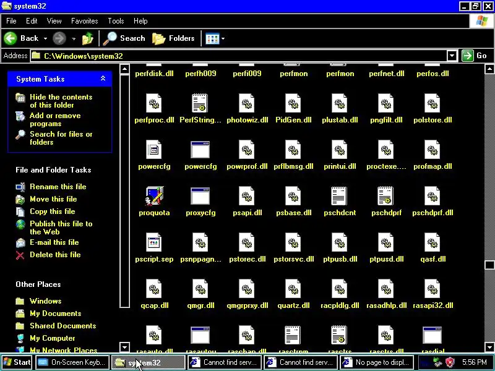Select the polstore.dll icon
The width and height of the screenshot is (495, 371).
[x=432, y=103]
